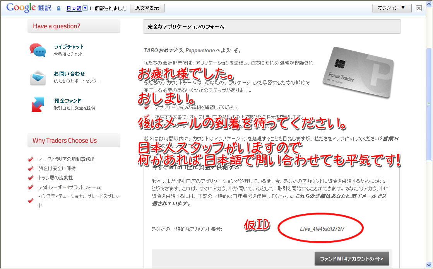Click the envelope contact icon

38,78
